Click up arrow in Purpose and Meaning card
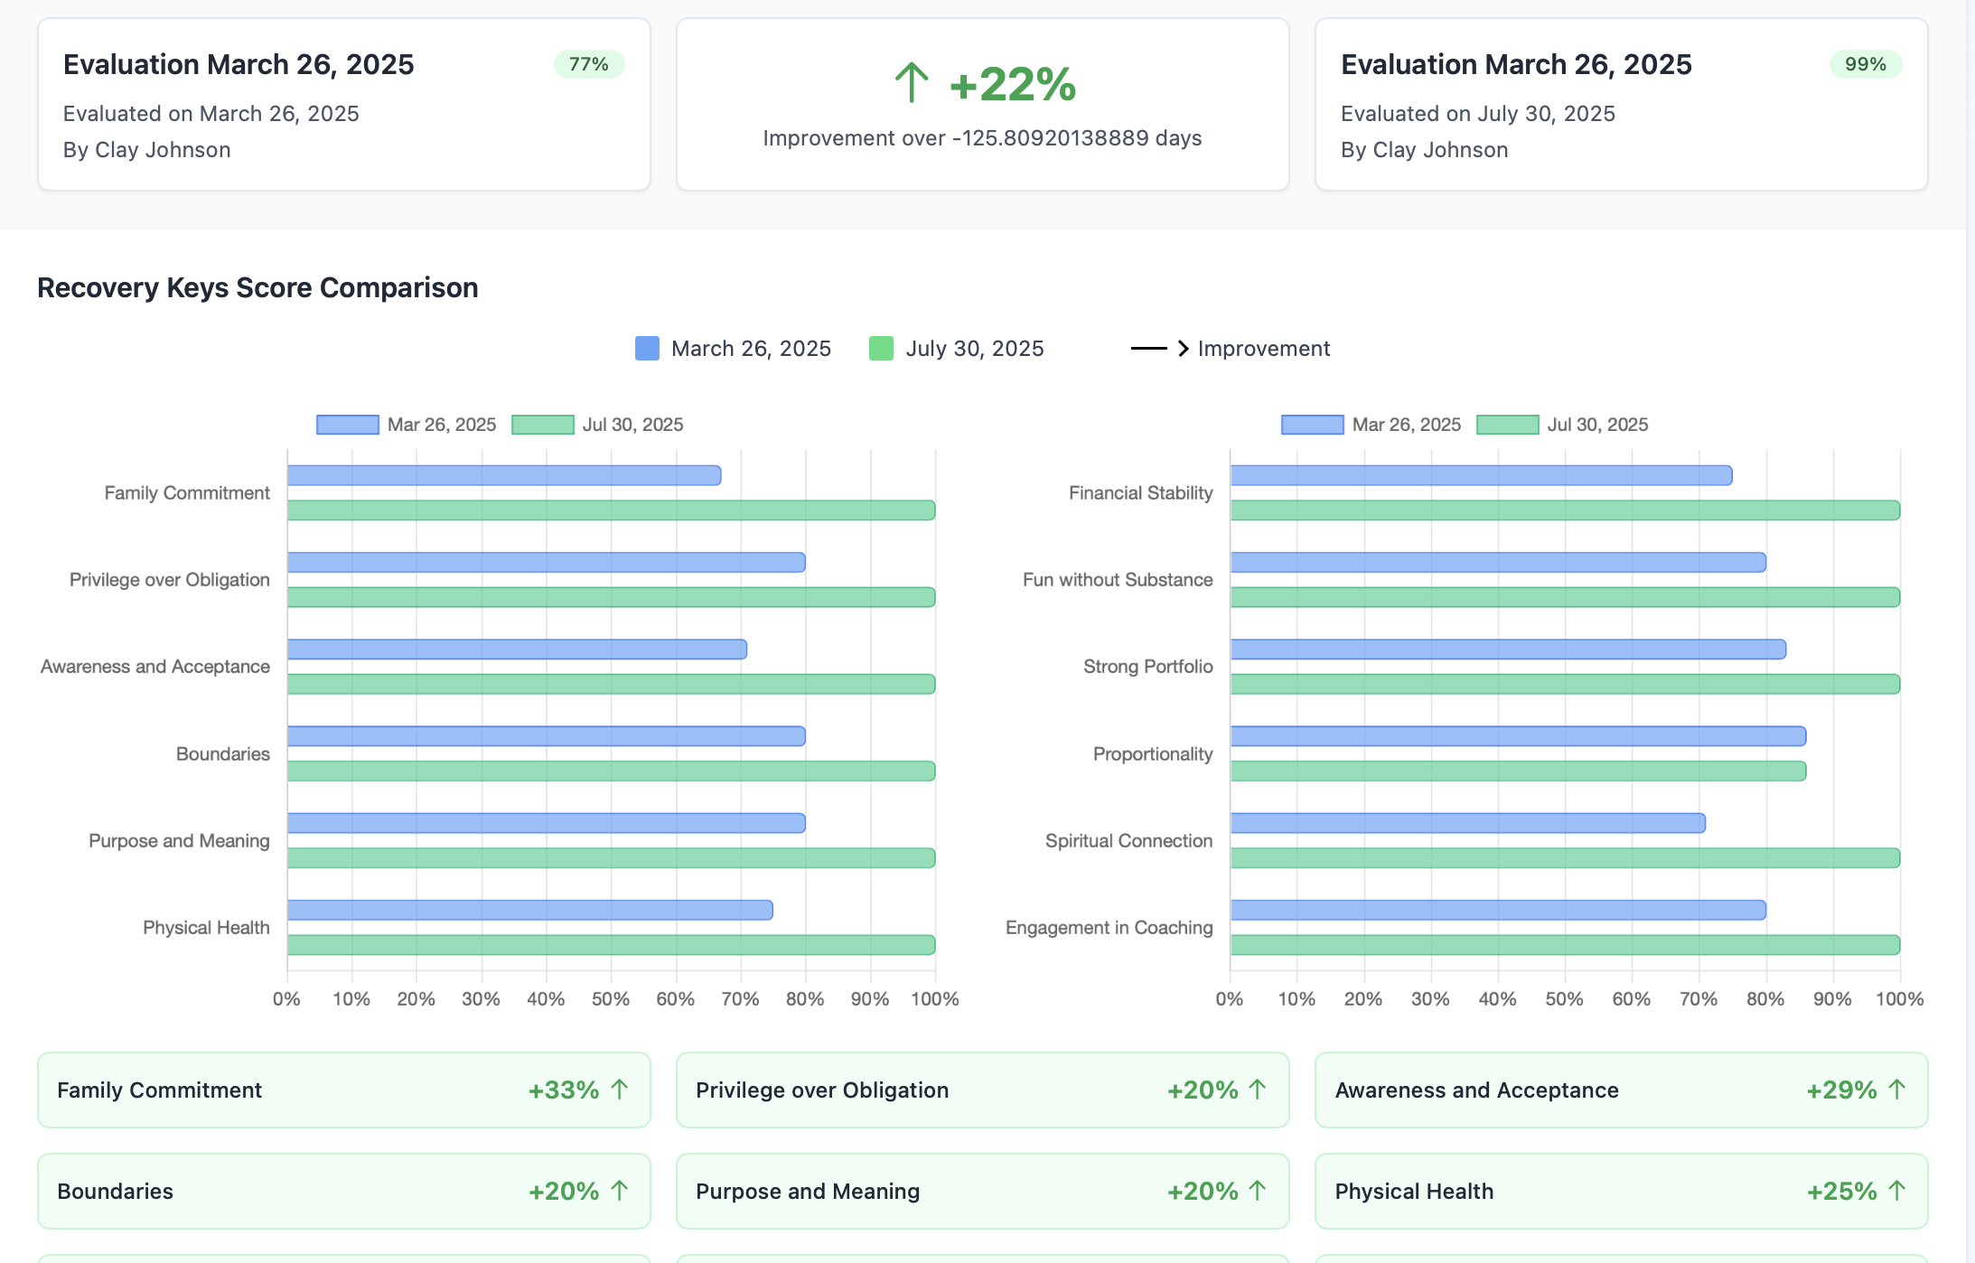This screenshot has width=1975, height=1263. (x=1258, y=1191)
